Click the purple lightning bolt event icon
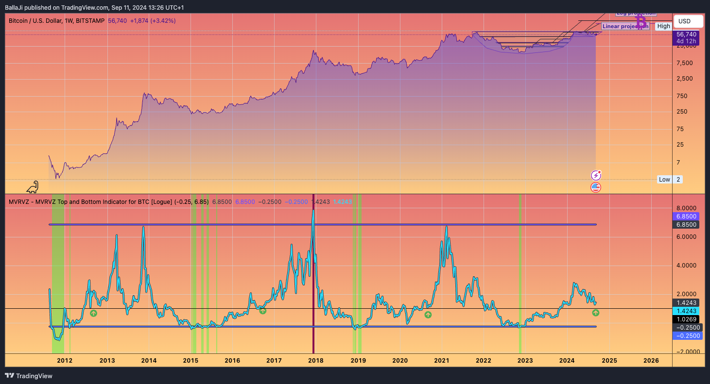The image size is (710, 384). click(x=596, y=176)
